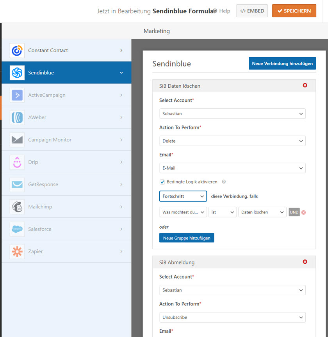
Task: Click the Drip smiley logo icon
Action: pyautogui.click(x=17, y=162)
